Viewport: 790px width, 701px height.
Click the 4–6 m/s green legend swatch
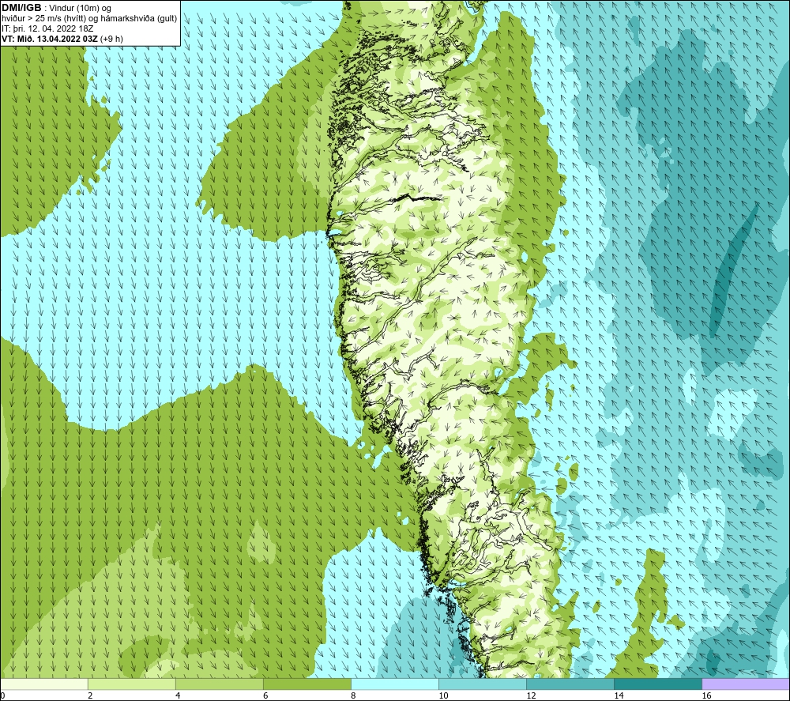[x=219, y=684]
